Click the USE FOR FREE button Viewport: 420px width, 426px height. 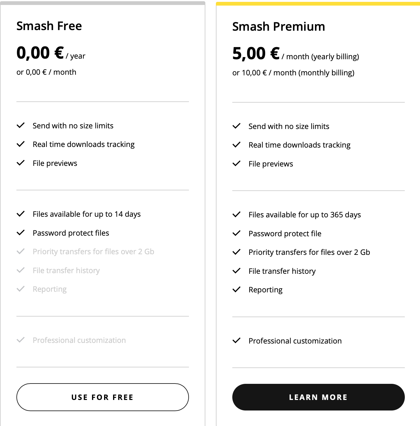102,397
